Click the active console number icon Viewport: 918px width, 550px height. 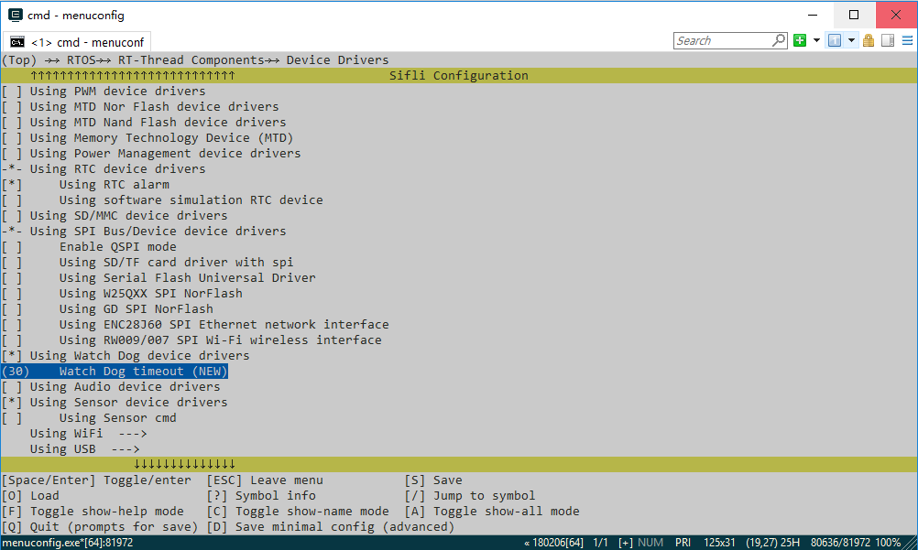pyautogui.click(x=834, y=40)
